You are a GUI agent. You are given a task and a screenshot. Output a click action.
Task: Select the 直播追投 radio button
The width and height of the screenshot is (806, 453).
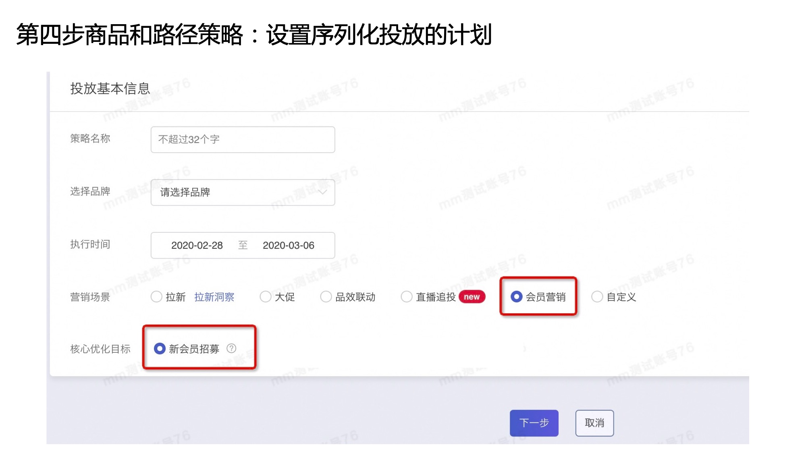tap(407, 297)
